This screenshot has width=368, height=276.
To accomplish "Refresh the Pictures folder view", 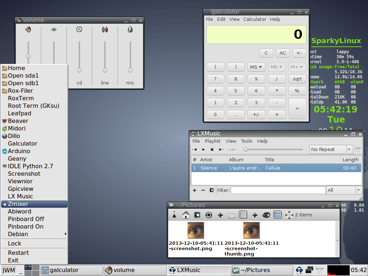I will (209, 215).
